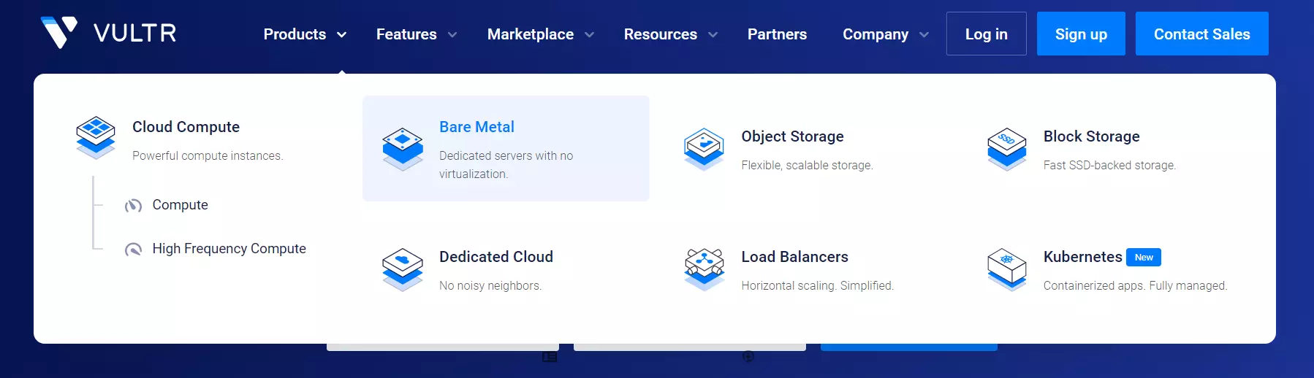Expand the Features dropdown chevron
The height and width of the screenshot is (378, 1314).
(452, 35)
